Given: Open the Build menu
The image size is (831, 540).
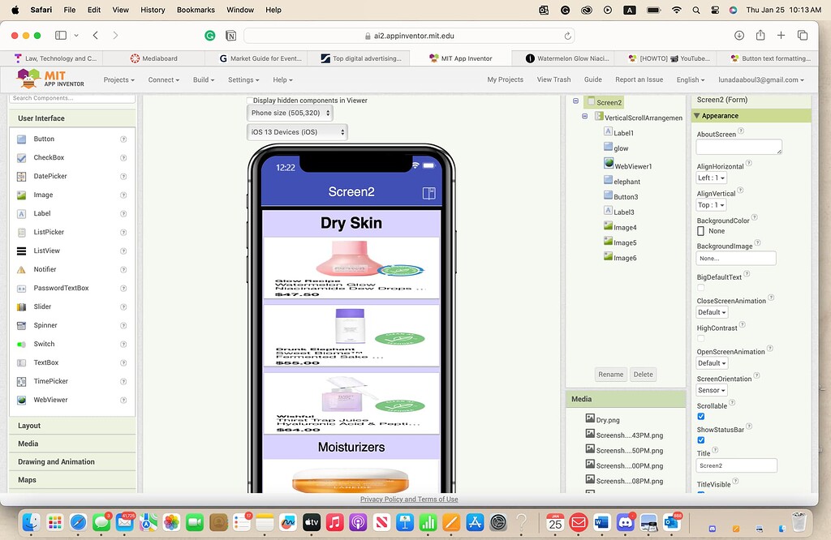Looking at the screenshot, I should [x=203, y=79].
